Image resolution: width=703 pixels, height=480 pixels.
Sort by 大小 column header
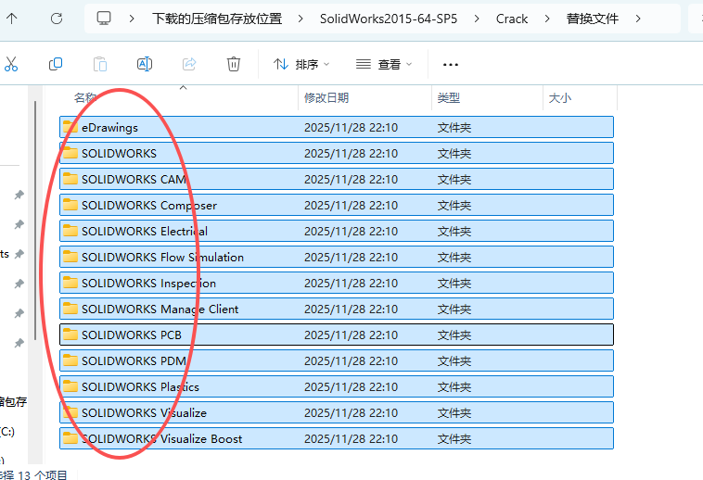click(x=559, y=97)
